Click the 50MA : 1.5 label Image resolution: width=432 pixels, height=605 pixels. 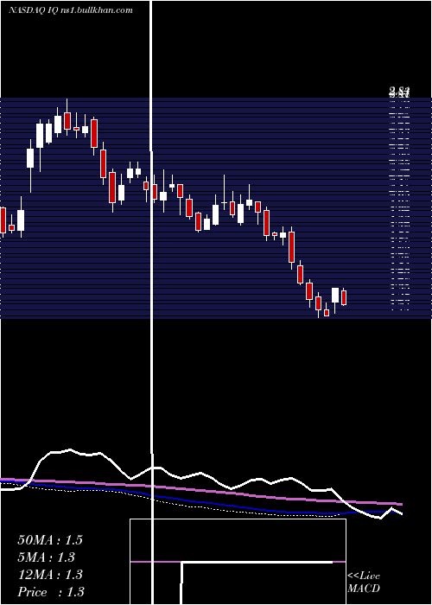coord(50,540)
